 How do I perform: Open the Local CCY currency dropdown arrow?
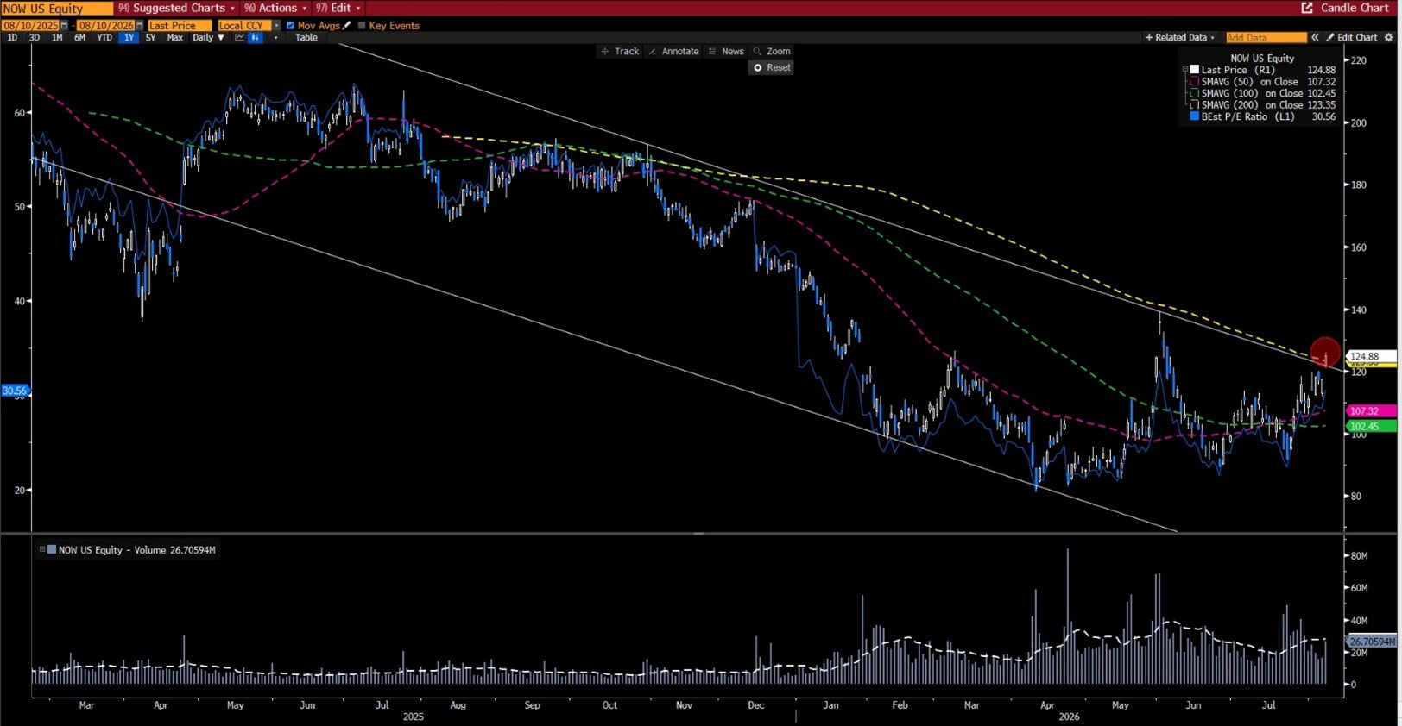pyautogui.click(x=276, y=26)
